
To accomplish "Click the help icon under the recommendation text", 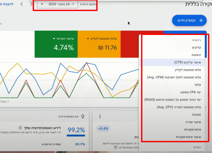I will [x=115, y=147].
